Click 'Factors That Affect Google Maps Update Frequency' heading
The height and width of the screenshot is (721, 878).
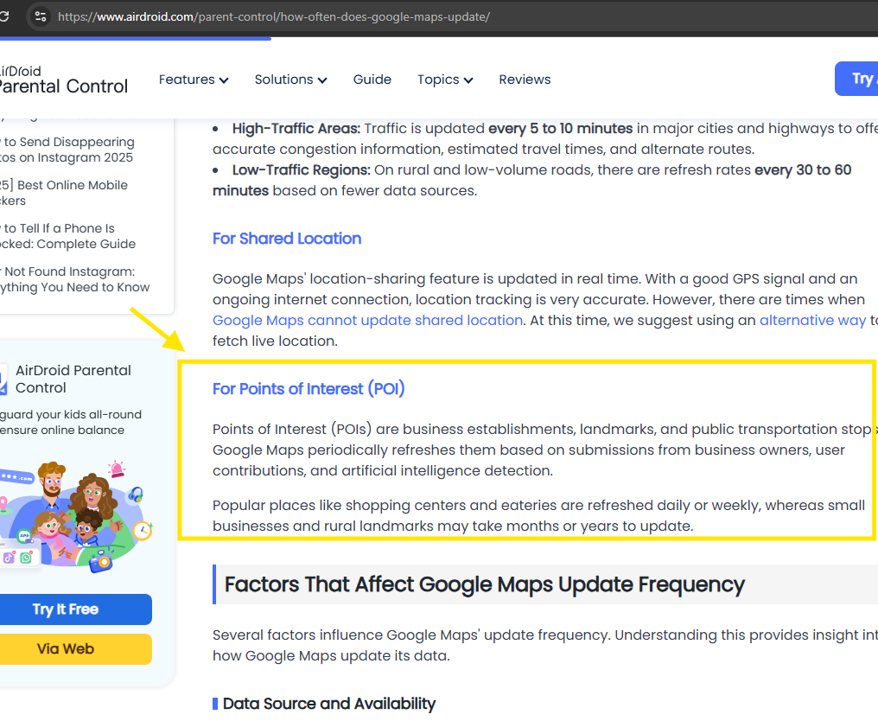click(x=484, y=584)
